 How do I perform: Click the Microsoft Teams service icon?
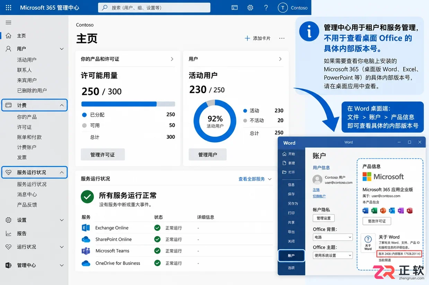pyautogui.click(x=86, y=251)
